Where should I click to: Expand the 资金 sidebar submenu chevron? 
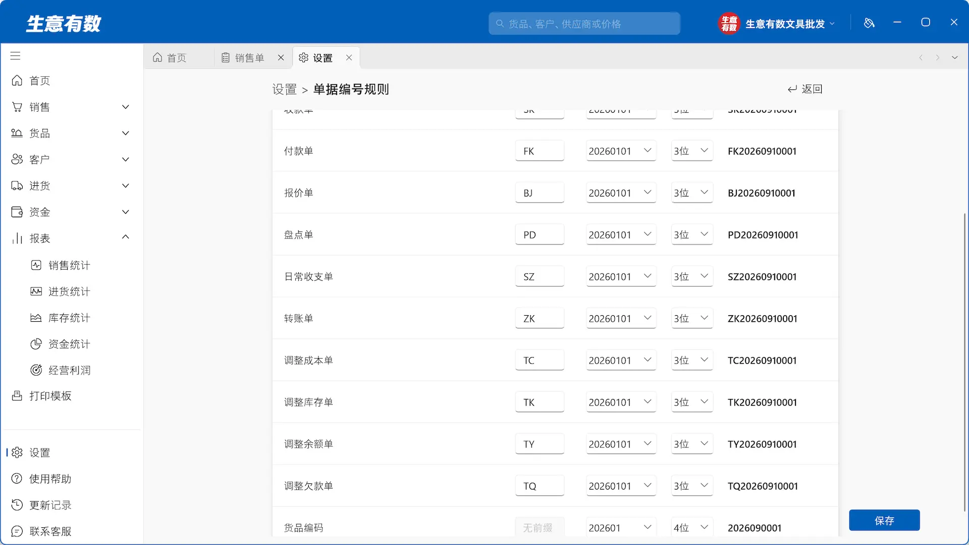pyautogui.click(x=126, y=212)
